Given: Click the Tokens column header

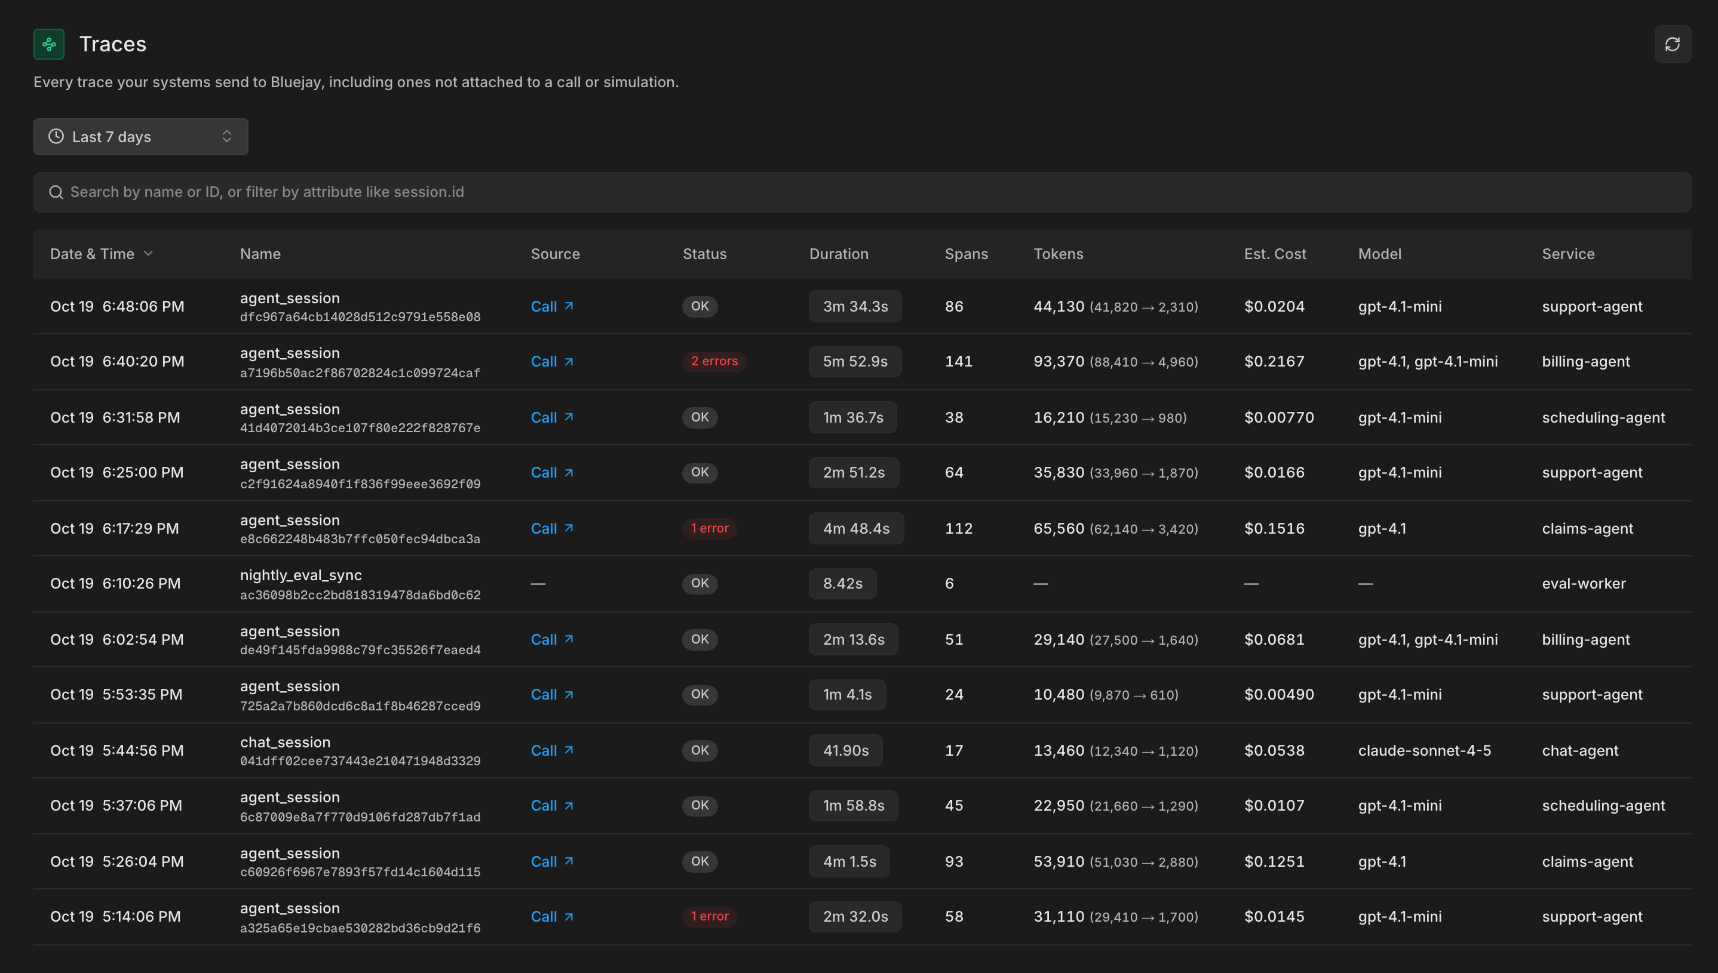Looking at the screenshot, I should click(1058, 254).
